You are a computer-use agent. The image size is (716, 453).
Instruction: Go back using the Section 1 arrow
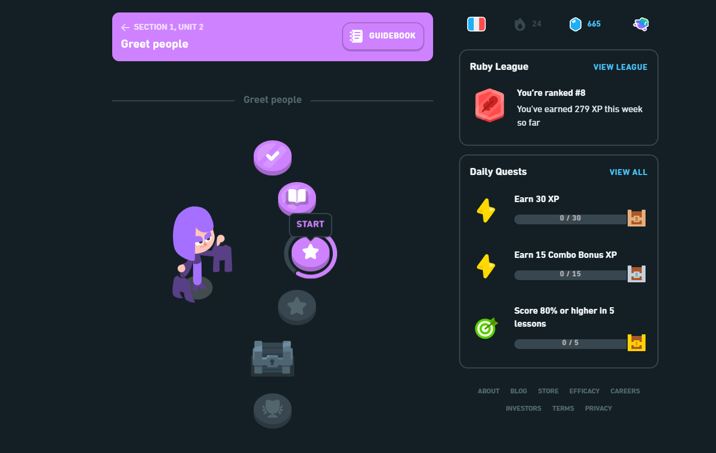[x=125, y=27]
